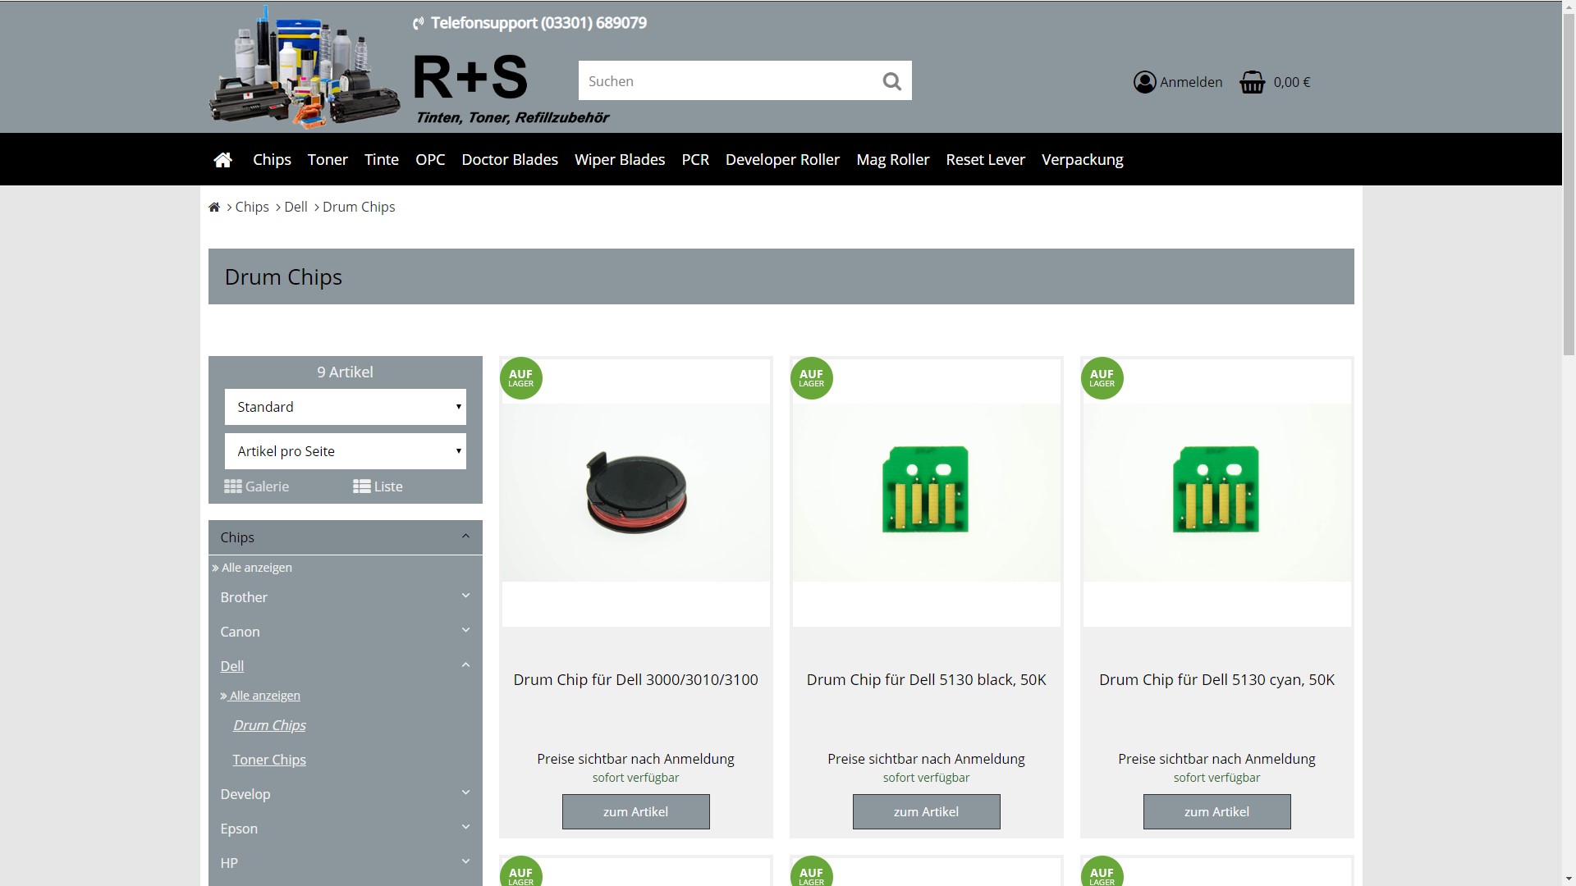Switch to Liste view
Screen dimensions: 1576x886
(378, 486)
